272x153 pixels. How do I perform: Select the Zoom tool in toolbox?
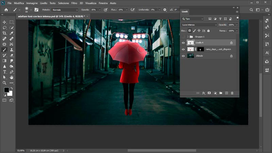[x=4, y=83]
